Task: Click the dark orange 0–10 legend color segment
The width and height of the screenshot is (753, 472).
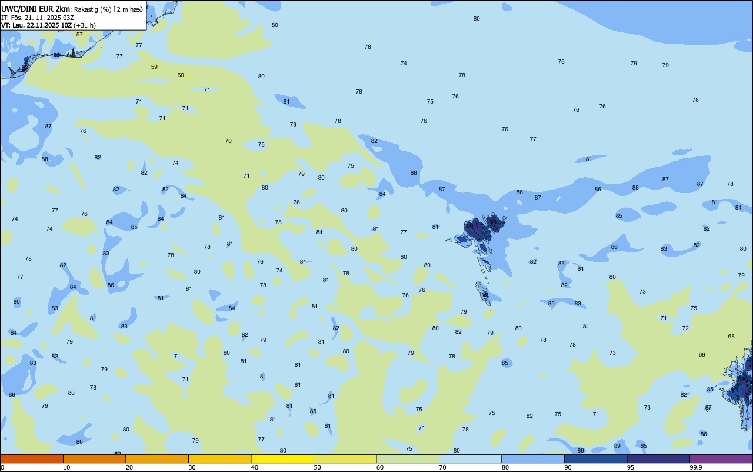Action: tap(32, 458)
